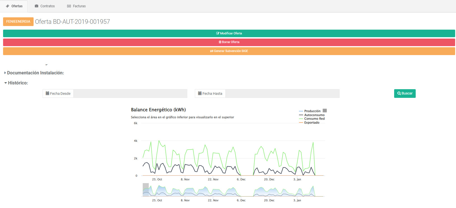
Task: Toggle the Exportado legend series
Action: tap(309, 122)
